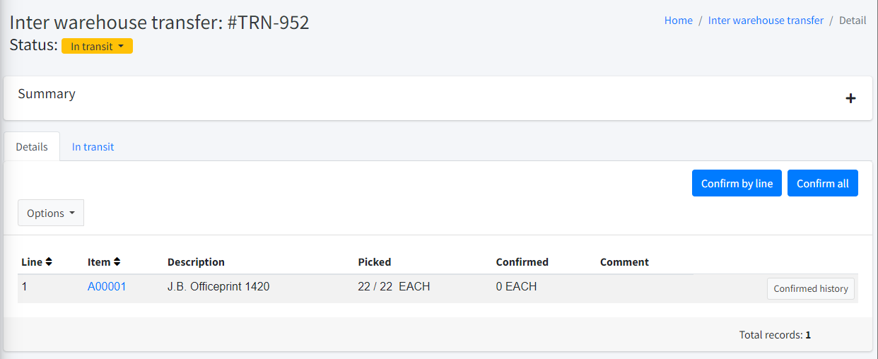Click the Comment column header
Viewport: 878px width, 359px height.
pyautogui.click(x=624, y=262)
